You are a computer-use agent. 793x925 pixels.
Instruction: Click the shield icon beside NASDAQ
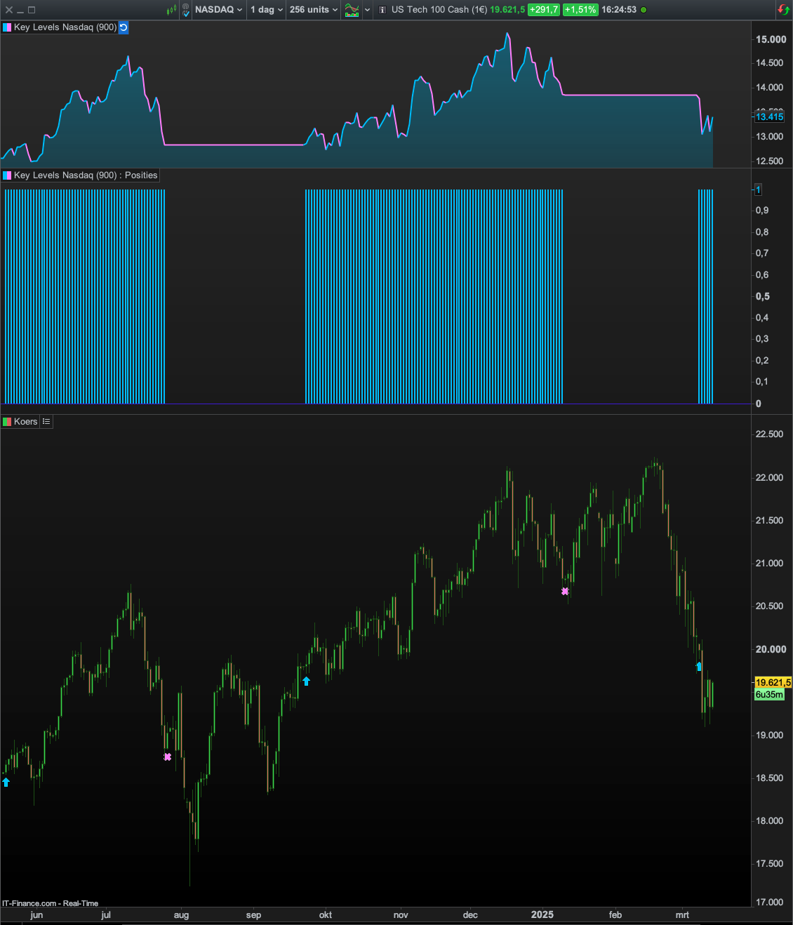click(185, 10)
